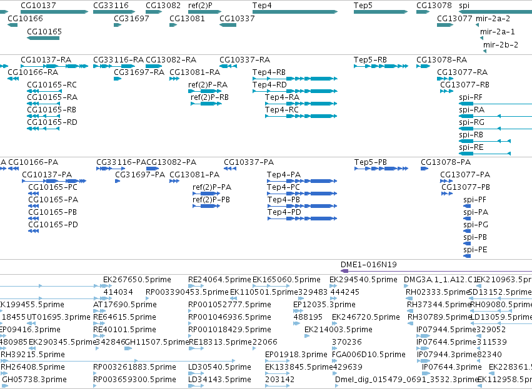Select the CG10165-RC transcript label
The image size is (532, 389).
(x=52, y=85)
